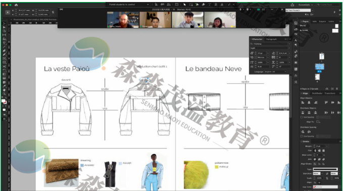The width and height of the screenshot is (344, 191).
Task: Select the Pen tool in toolbox
Action: pos(4,50)
